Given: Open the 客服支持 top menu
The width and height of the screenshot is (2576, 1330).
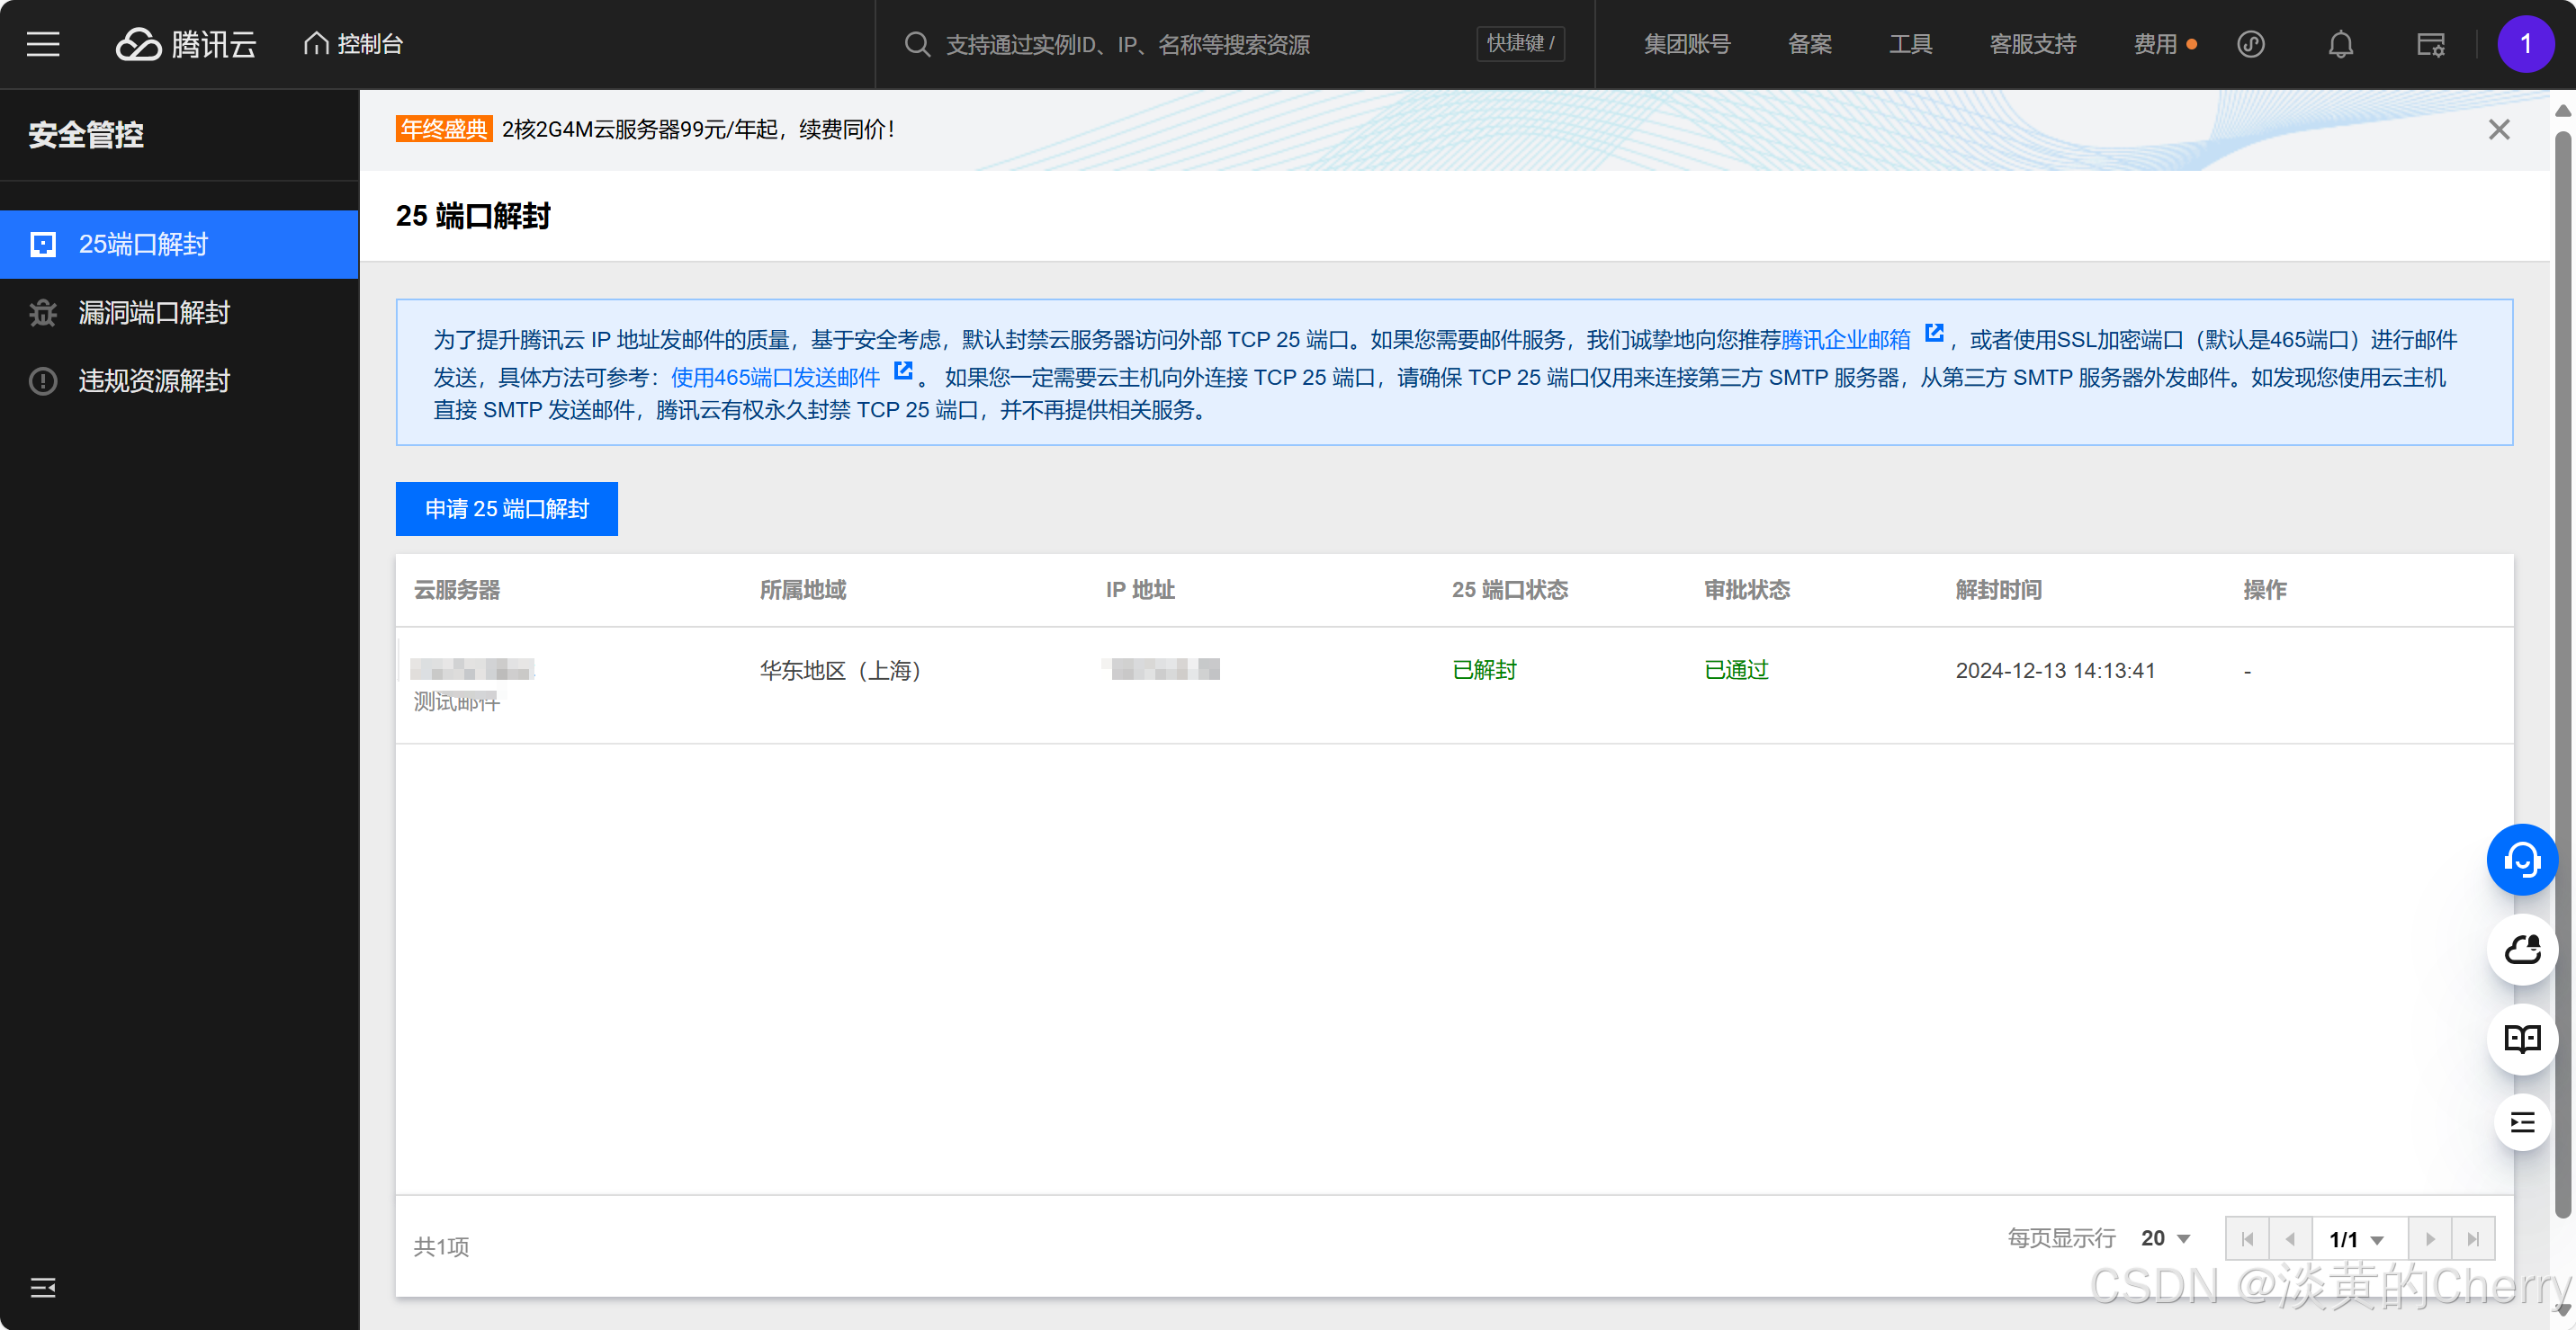Looking at the screenshot, I should pyautogui.click(x=2032, y=44).
